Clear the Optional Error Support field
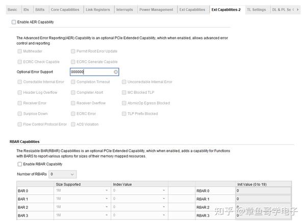 coord(116,72)
